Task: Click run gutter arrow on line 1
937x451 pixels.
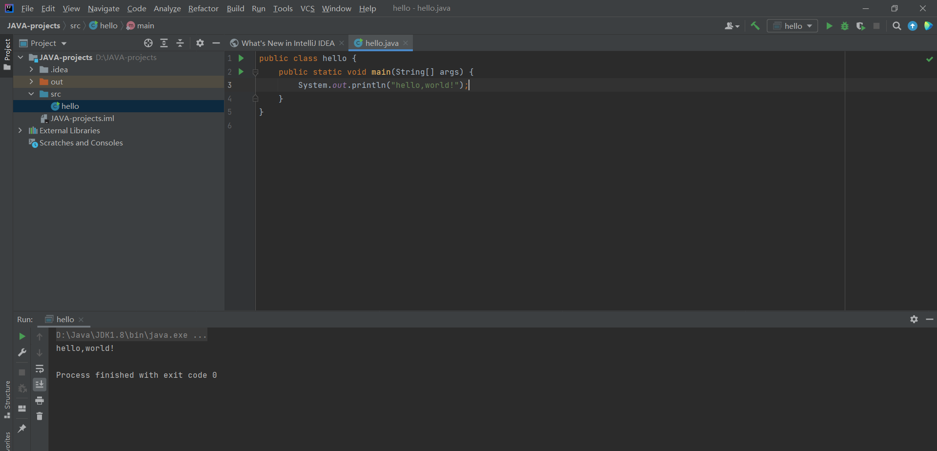Action: click(x=241, y=58)
